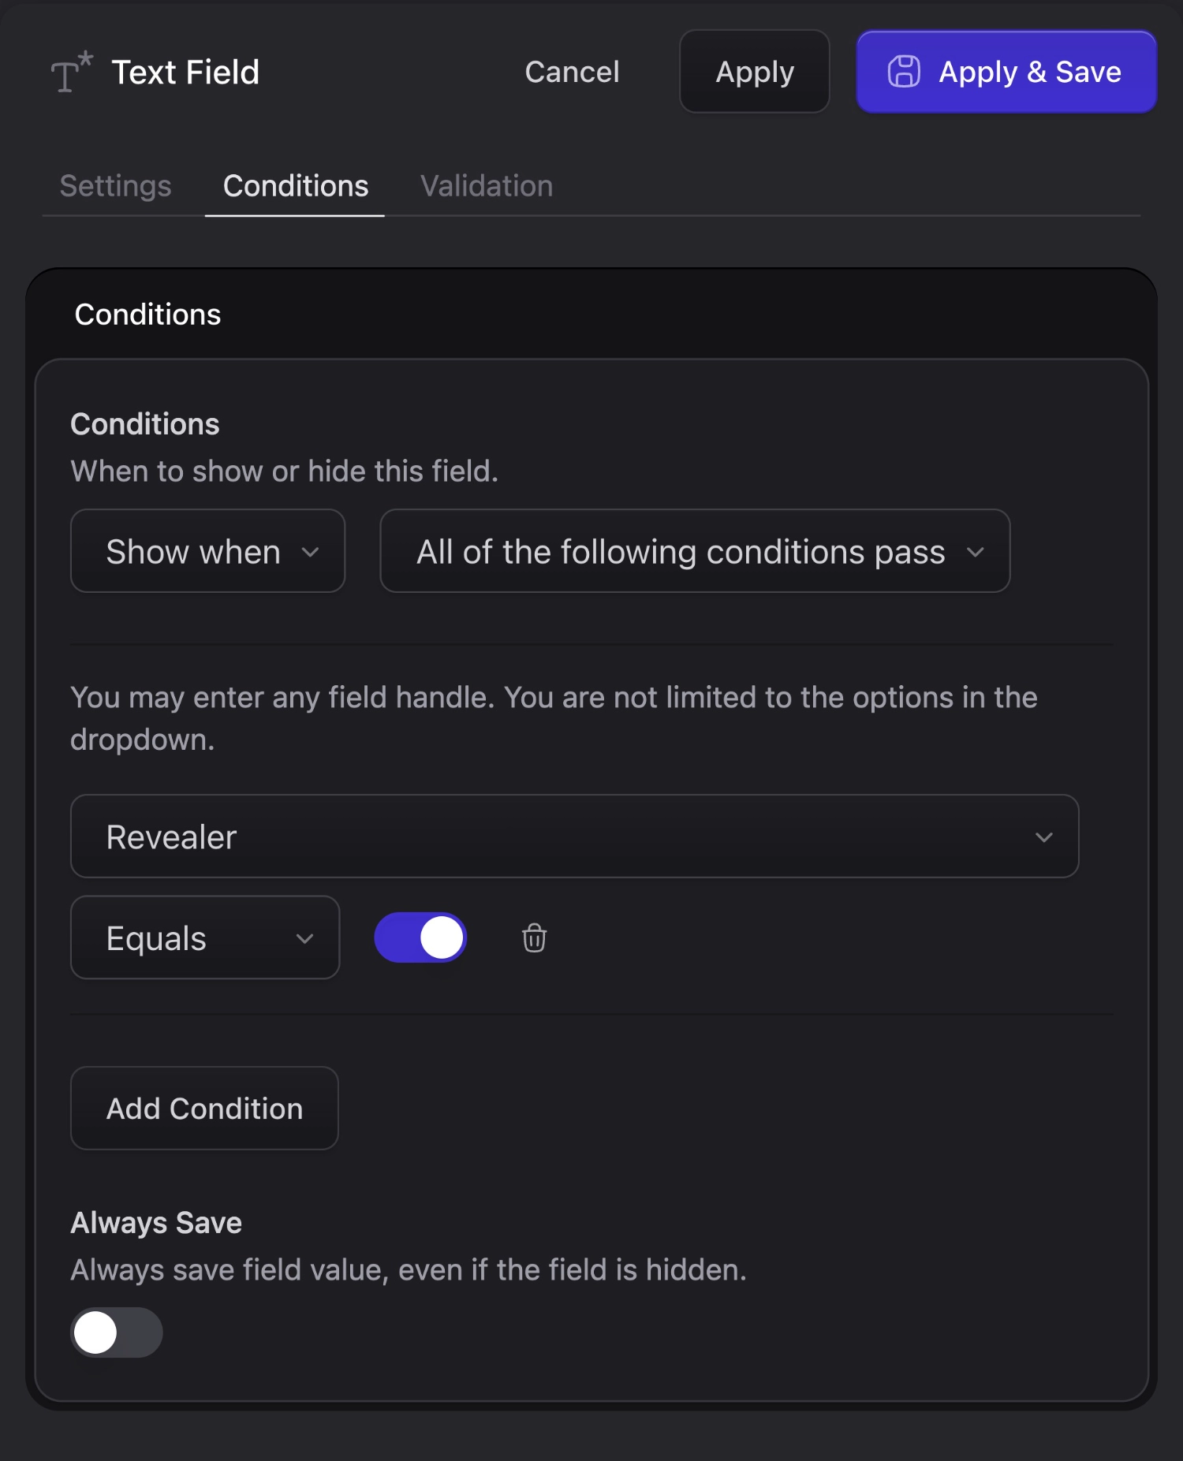Viewport: 1183px width, 1461px height.
Task: Select the Conditions tab
Action: point(295,186)
